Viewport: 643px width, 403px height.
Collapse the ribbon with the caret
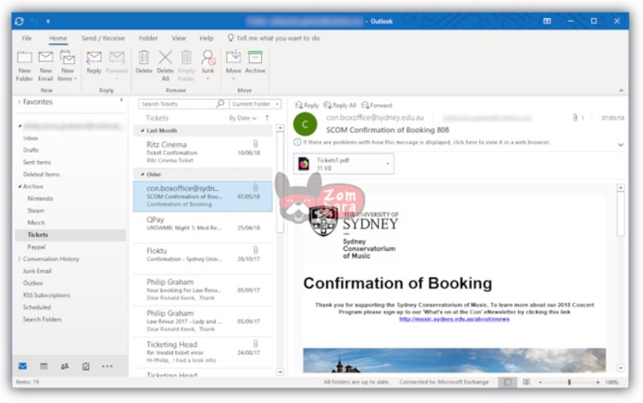tap(621, 90)
